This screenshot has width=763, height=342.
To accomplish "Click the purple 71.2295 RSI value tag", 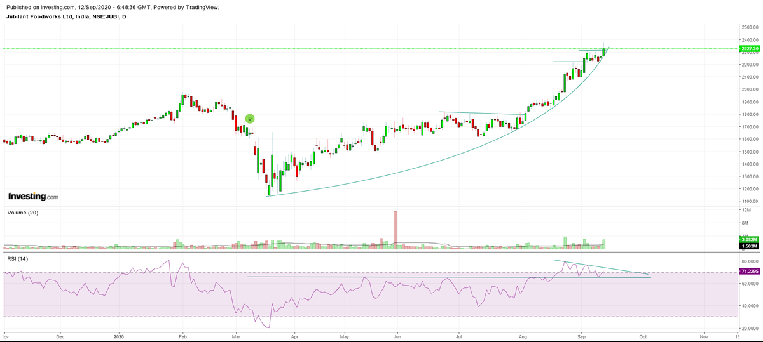I will pos(750,272).
